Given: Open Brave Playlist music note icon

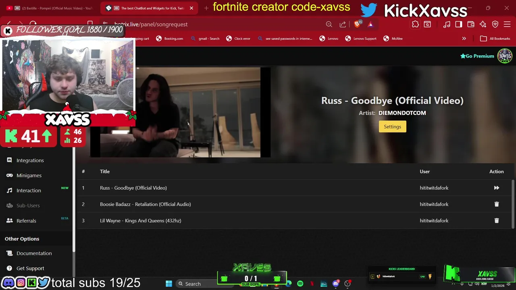Looking at the screenshot, I should [x=447, y=24].
